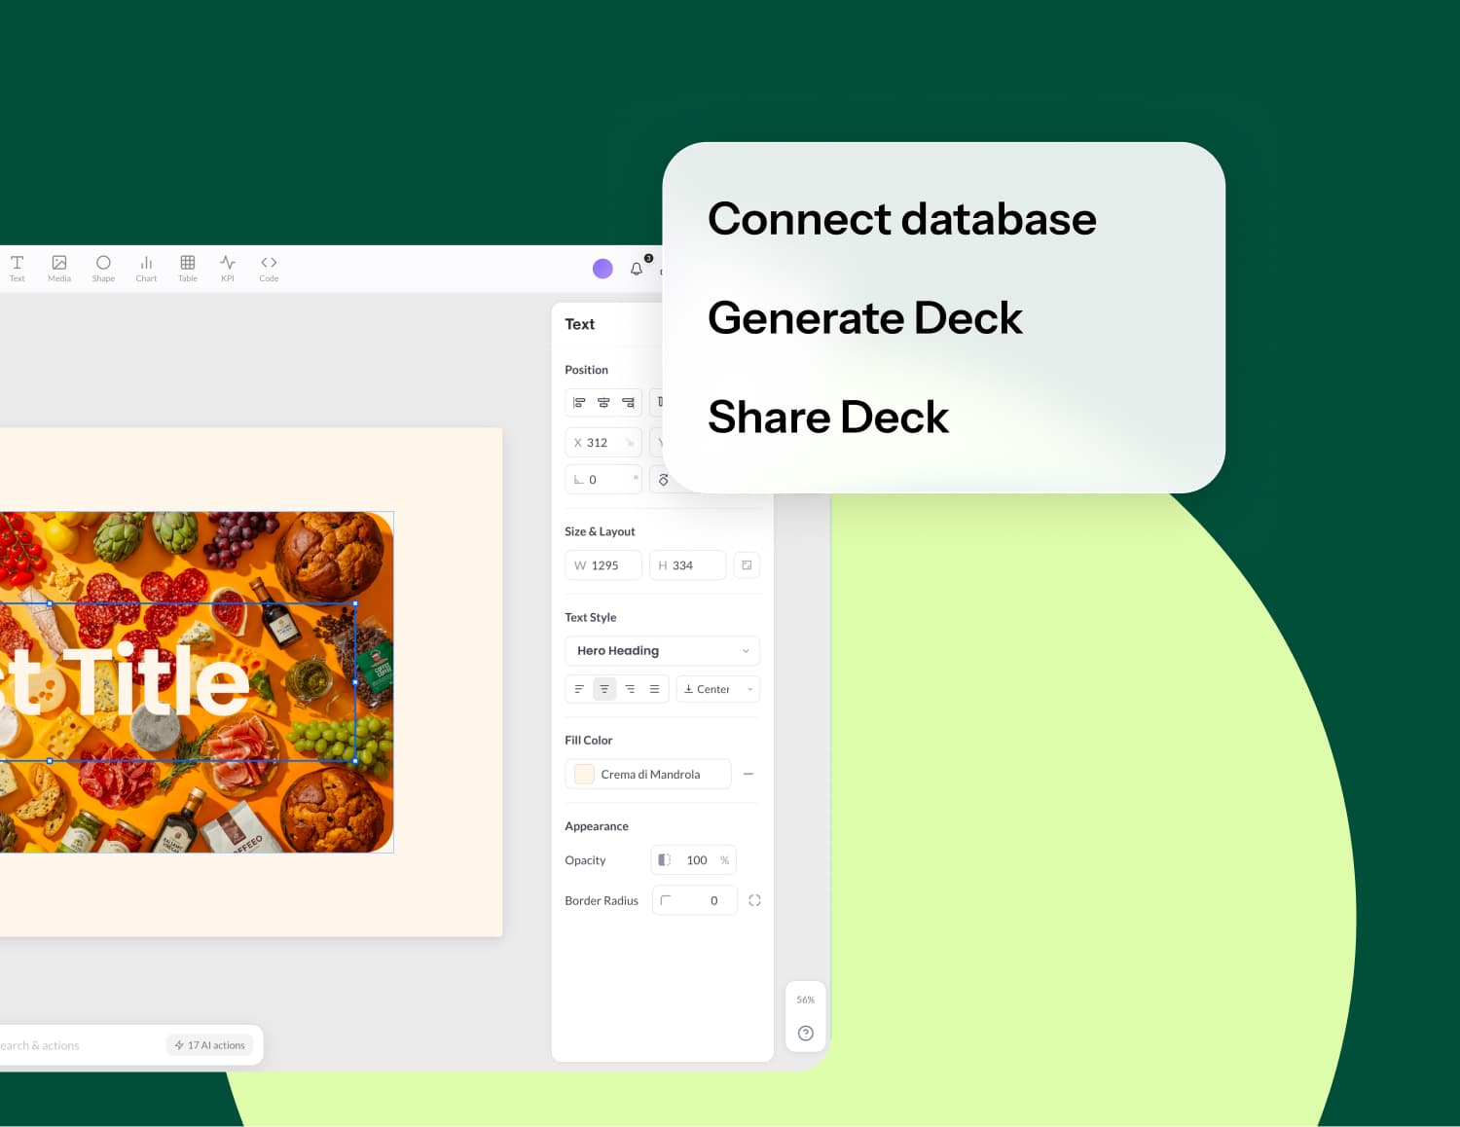Open the Code embed tool
Screen dimensions: 1460x1127
coord(269,268)
